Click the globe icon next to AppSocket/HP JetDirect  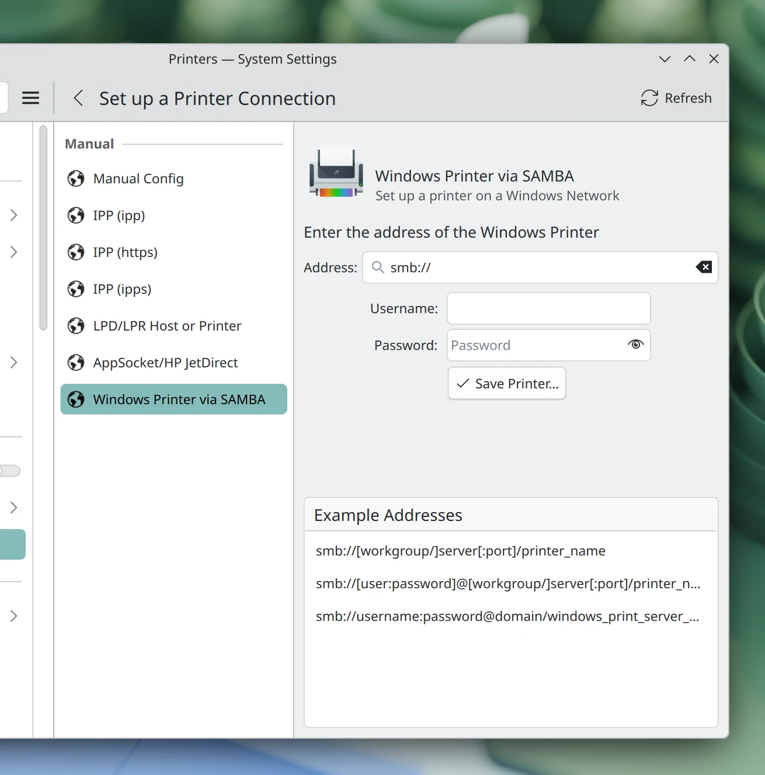pos(76,362)
